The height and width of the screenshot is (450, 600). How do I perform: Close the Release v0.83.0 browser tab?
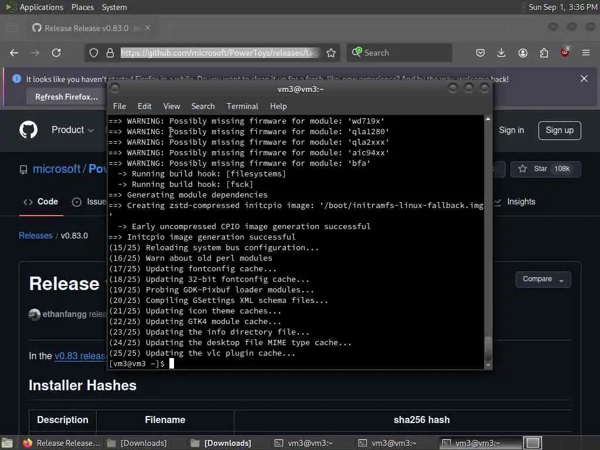coord(148,28)
